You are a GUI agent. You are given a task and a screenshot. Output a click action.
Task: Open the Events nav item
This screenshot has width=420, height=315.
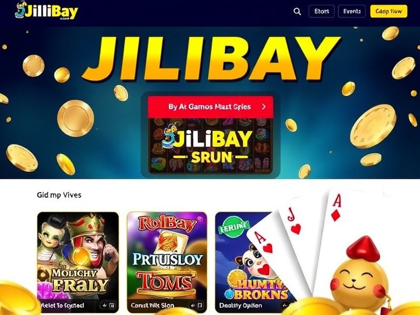click(352, 11)
